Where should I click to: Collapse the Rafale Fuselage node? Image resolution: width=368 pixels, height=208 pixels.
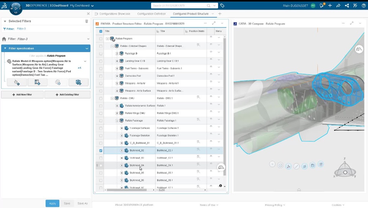[x=117, y=121]
